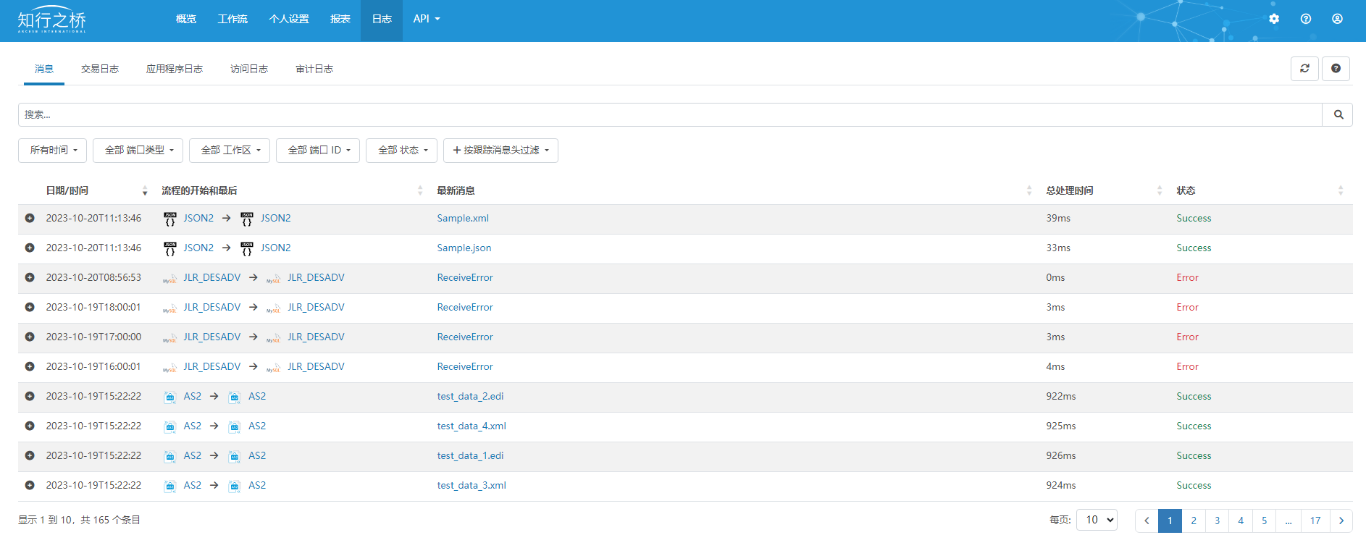Open the 全部 状态 filter dropdown
Screen dimensions: 1366x535
pyautogui.click(x=401, y=151)
